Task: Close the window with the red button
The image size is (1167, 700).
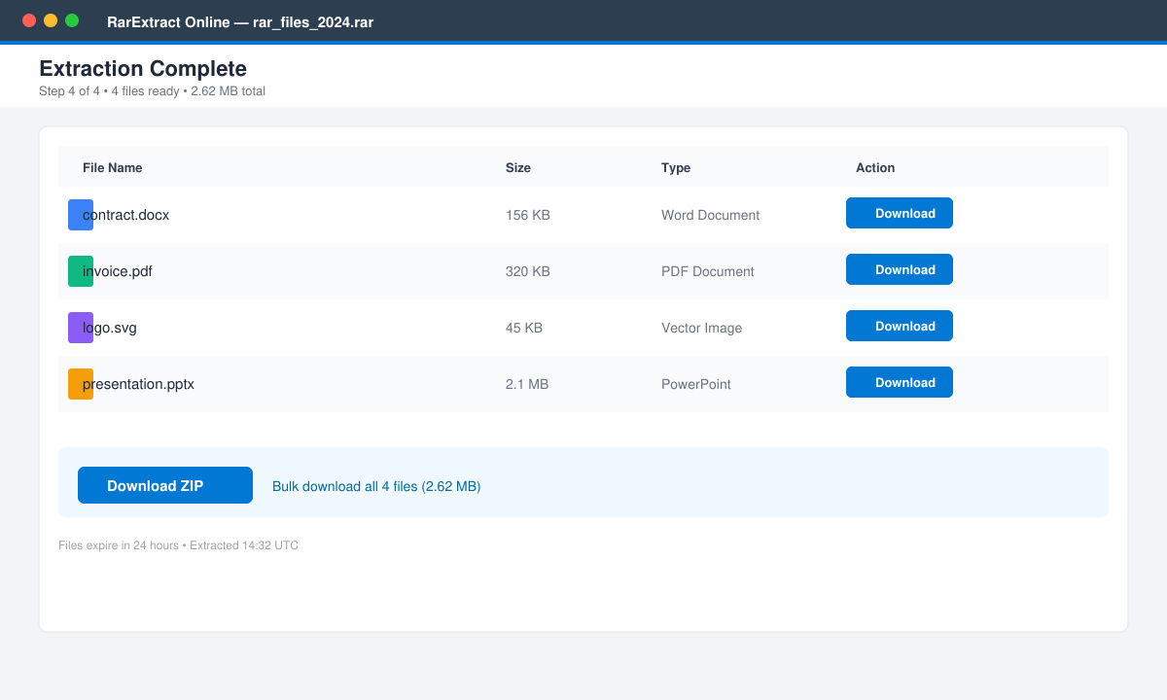Action: coord(29,20)
